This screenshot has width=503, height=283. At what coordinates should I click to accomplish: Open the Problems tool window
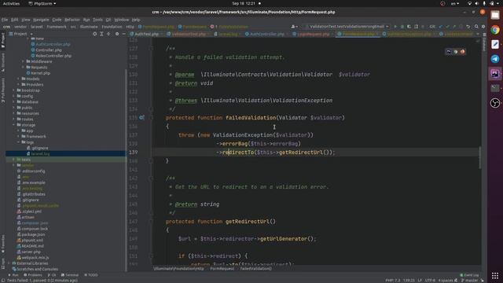[32, 275]
